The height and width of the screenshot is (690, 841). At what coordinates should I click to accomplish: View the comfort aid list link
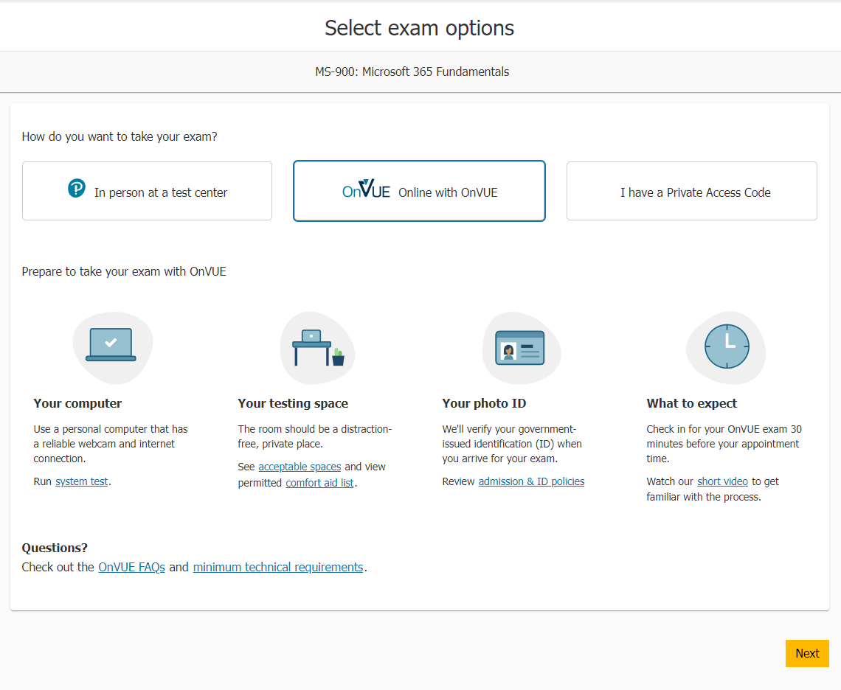pyautogui.click(x=319, y=483)
